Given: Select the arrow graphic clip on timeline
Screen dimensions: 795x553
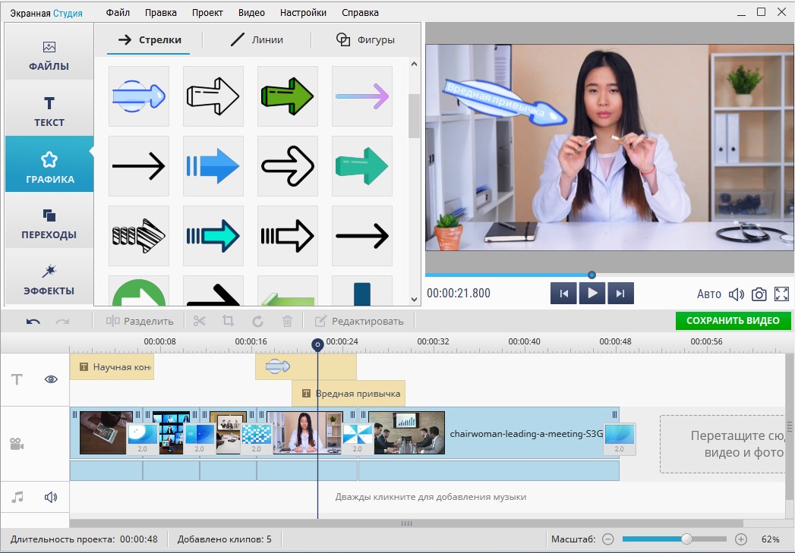Looking at the screenshot, I should [x=306, y=366].
